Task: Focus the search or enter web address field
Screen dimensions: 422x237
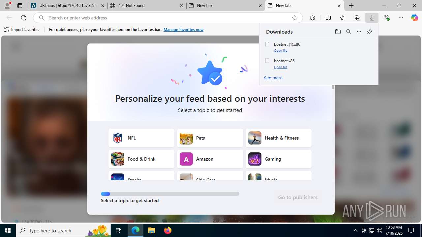Action: (168, 18)
